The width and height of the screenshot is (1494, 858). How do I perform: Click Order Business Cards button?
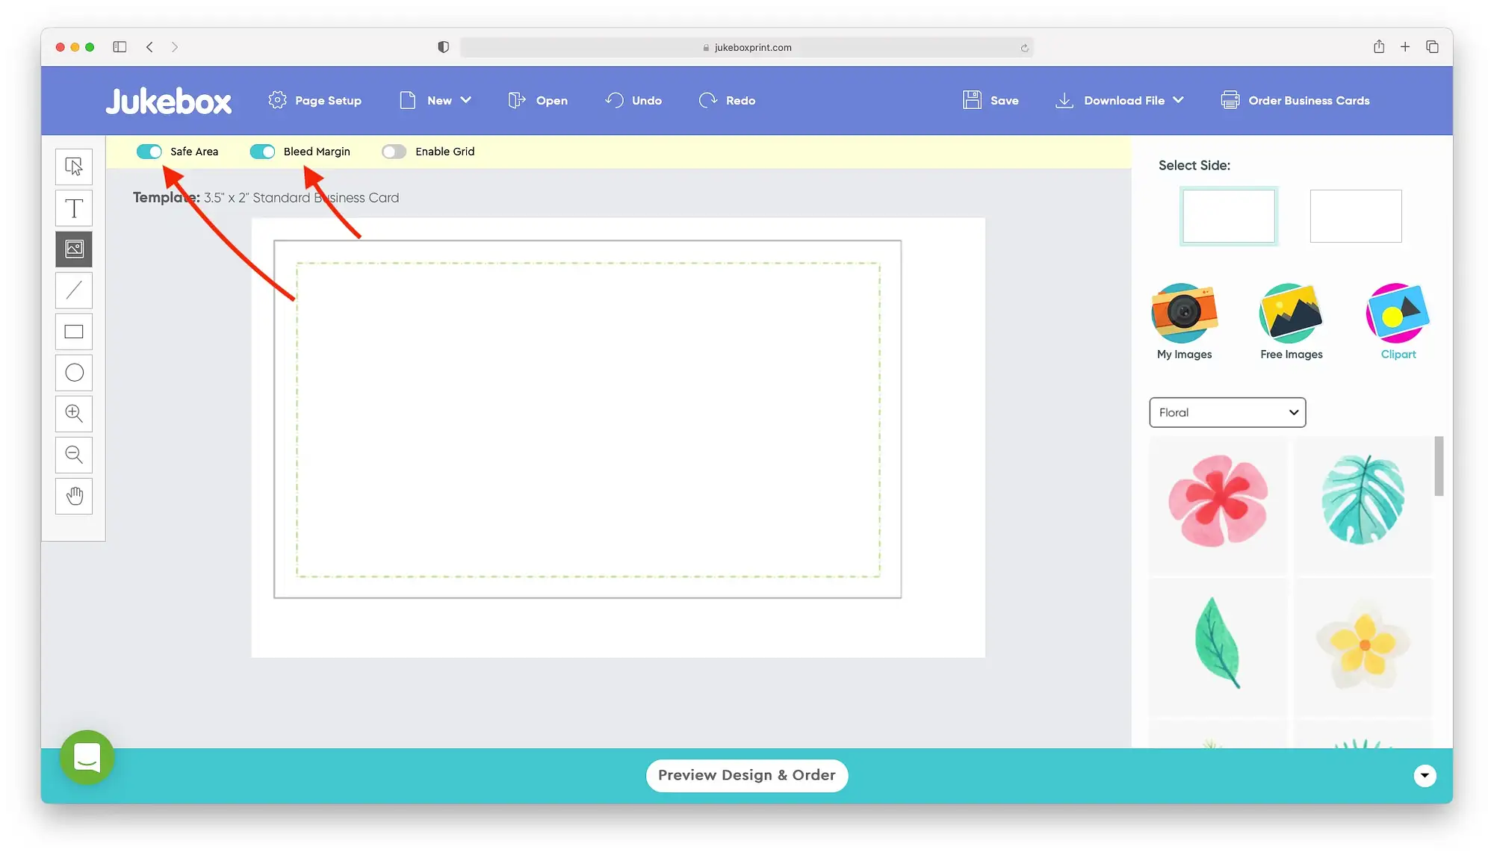(x=1295, y=101)
